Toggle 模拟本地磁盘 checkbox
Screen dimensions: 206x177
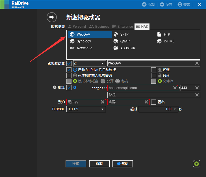click(x=69, y=81)
